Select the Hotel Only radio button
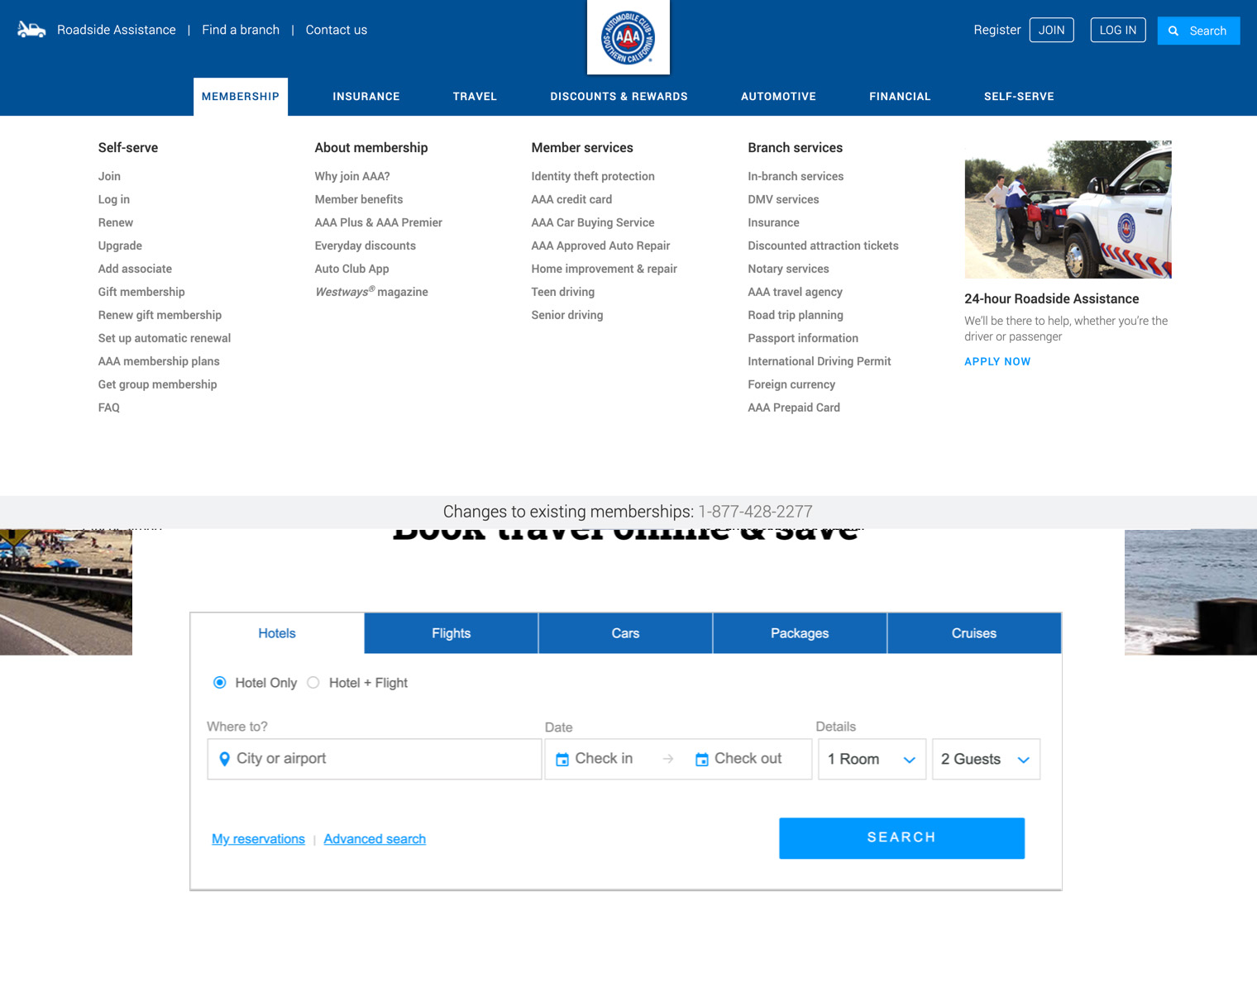 220,683
